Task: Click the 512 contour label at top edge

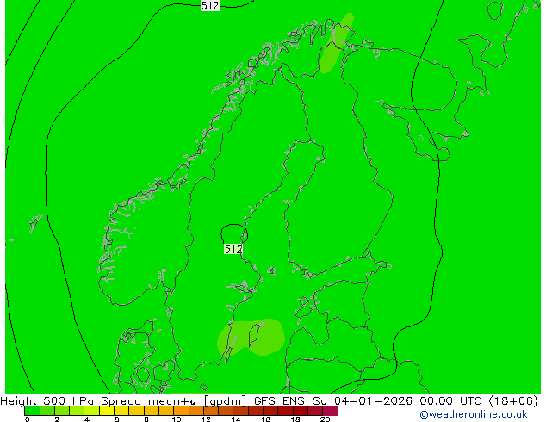Action: point(210,5)
